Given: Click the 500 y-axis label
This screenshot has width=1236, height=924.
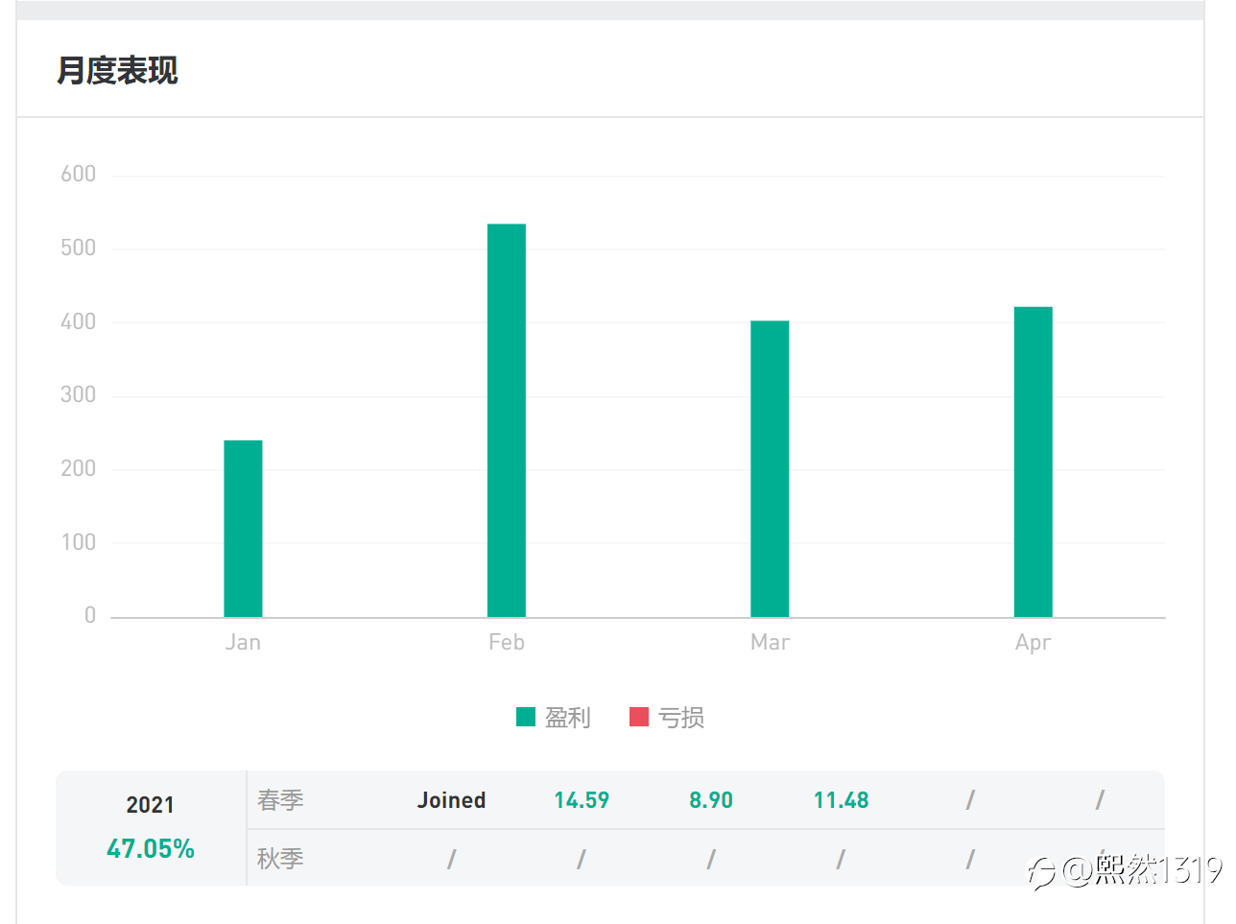Looking at the screenshot, I should 79,248.
